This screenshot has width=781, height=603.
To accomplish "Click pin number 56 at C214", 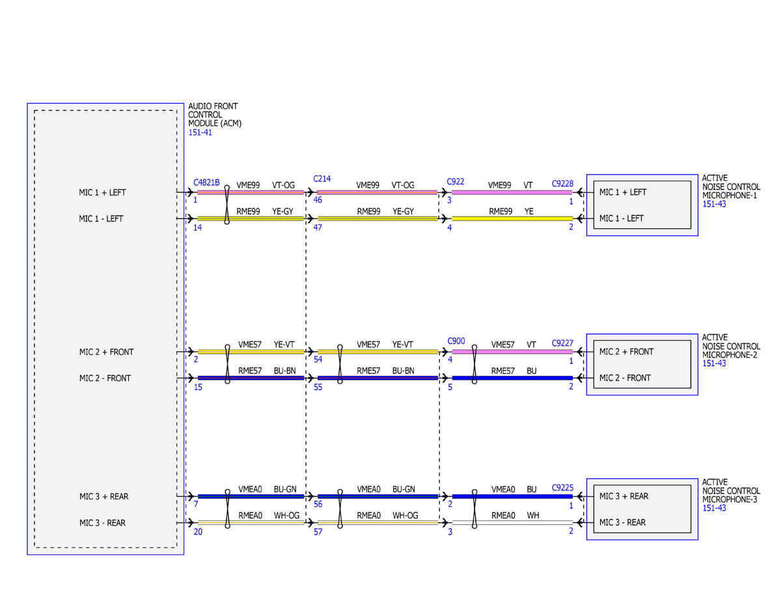I will [x=318, y=504].
